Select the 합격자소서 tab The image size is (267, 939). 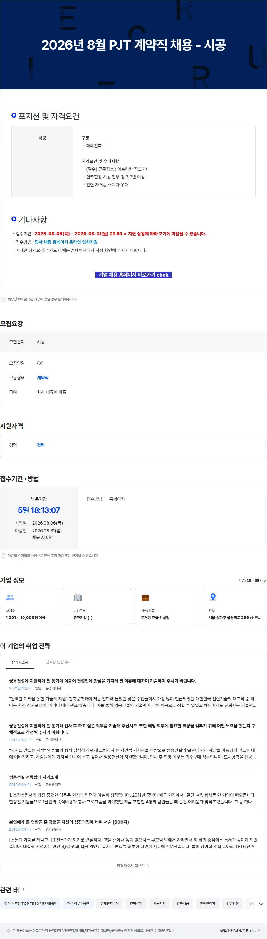coord(20,662)
